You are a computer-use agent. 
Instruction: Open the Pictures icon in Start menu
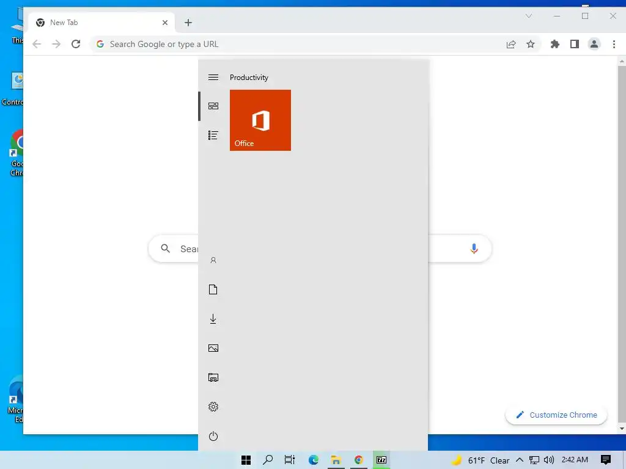(213, 348)
